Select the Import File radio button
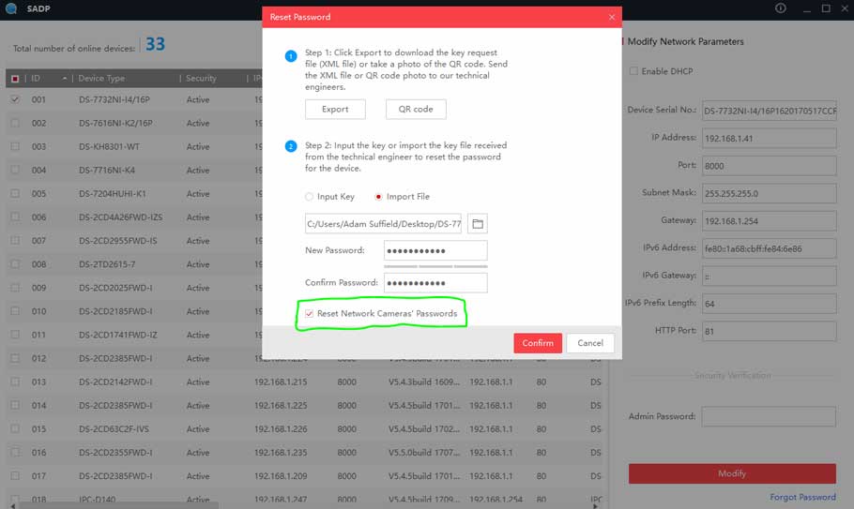This screenshot has height=509, width=854. [x=379, y=197]
